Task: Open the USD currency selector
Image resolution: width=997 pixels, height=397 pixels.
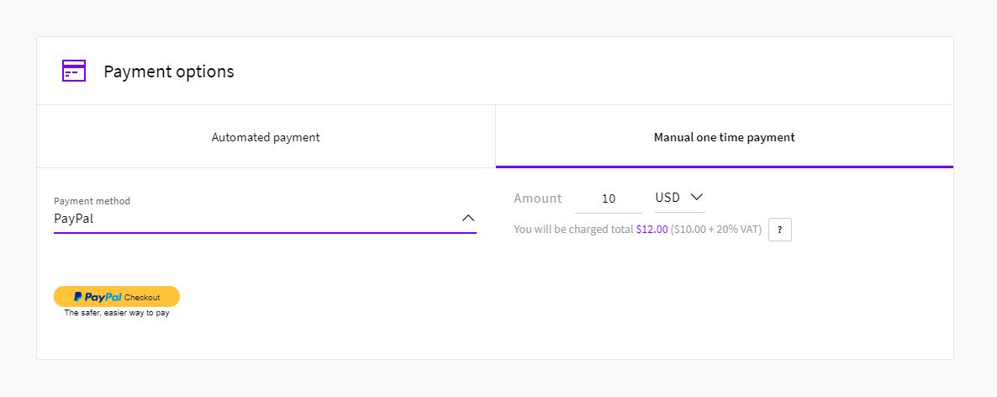Action: point(678,198)
